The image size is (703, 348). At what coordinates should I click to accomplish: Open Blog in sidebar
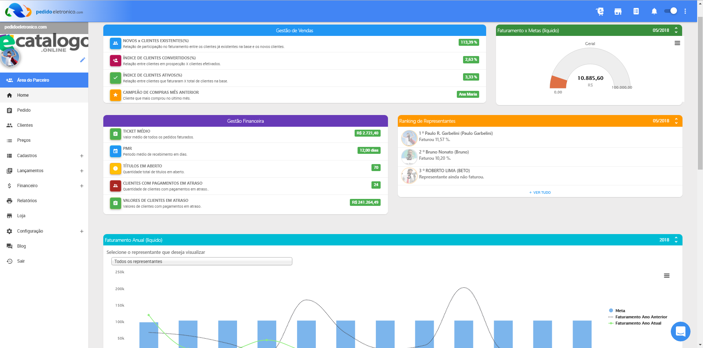tap(44, 246)
